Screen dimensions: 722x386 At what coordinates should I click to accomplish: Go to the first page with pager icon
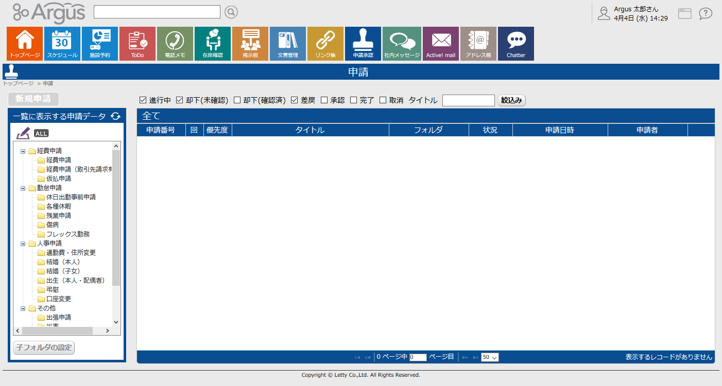[357, 357]
